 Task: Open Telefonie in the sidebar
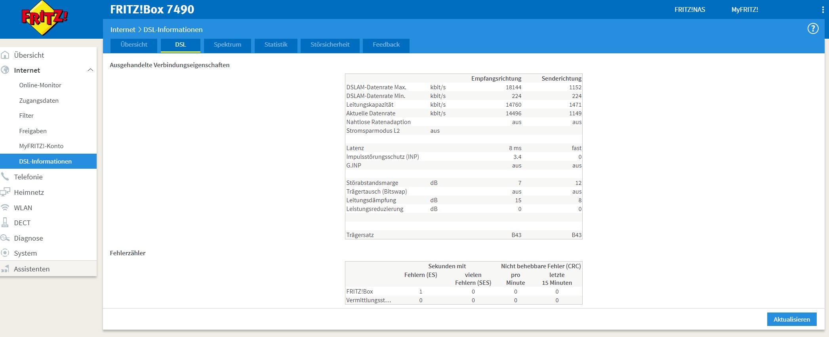(x=28, y=177)
